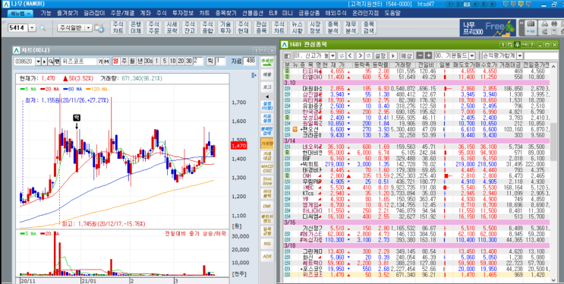
Task: Select the 30s chart interval
Action: (148, 62)
